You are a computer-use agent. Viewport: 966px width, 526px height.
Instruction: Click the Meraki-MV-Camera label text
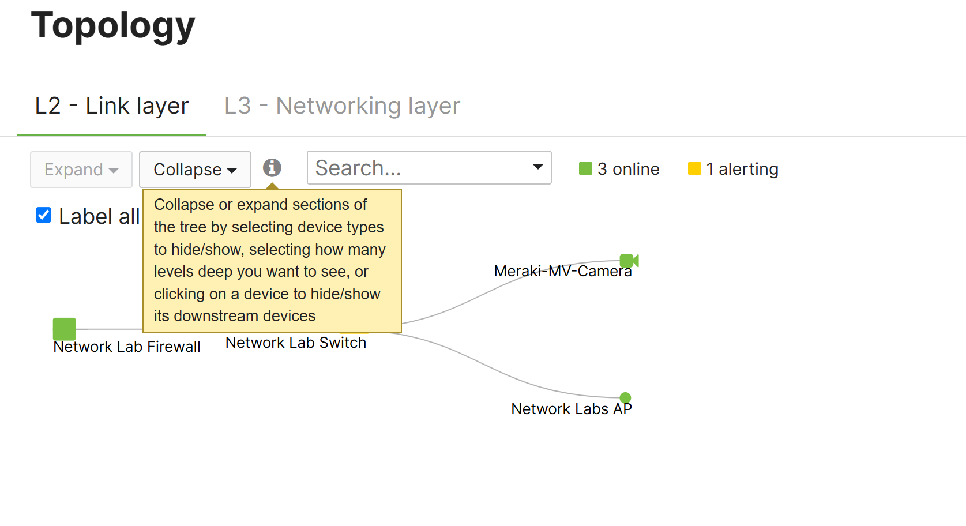(x=562, y=271)
